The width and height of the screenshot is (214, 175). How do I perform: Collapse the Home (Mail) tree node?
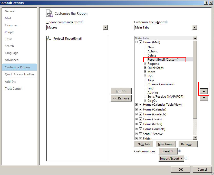click(x=136, y=42)
